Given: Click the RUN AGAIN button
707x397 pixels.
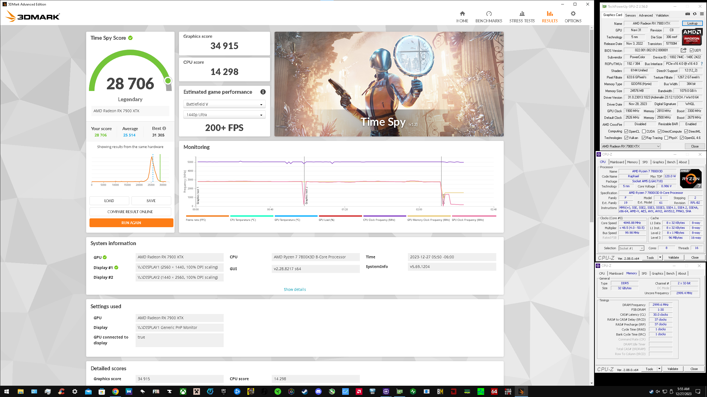Looking at the screenshot, I should 131,223.
